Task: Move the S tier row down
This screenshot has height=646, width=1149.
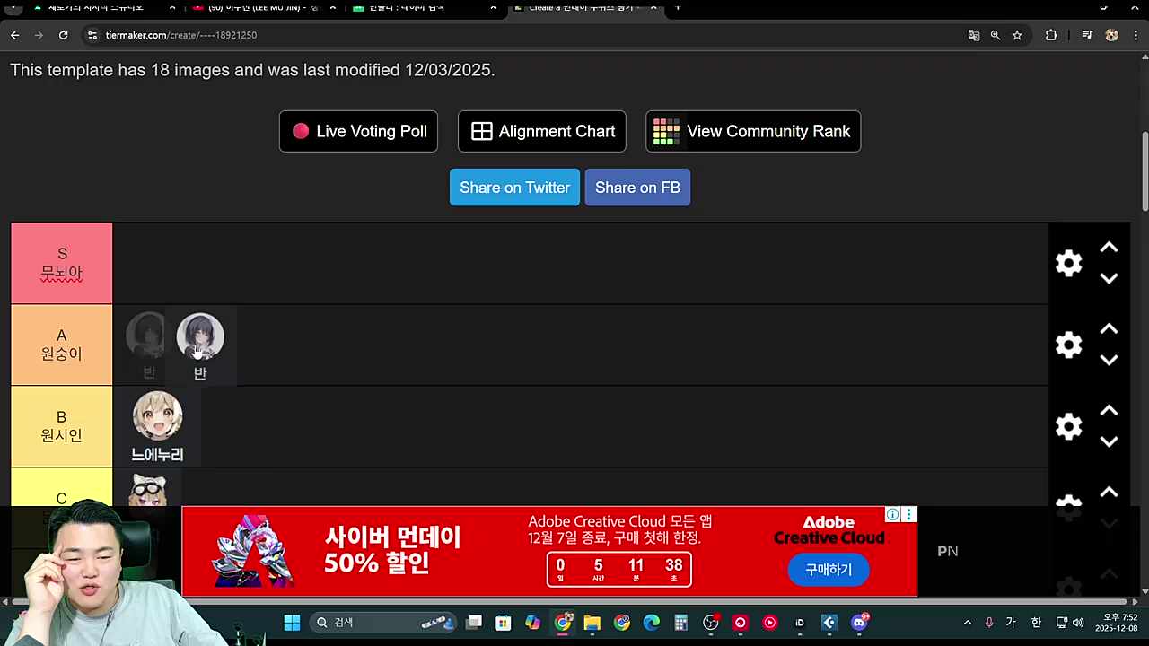Action: pyautogui.click(x=1109, y=279)
